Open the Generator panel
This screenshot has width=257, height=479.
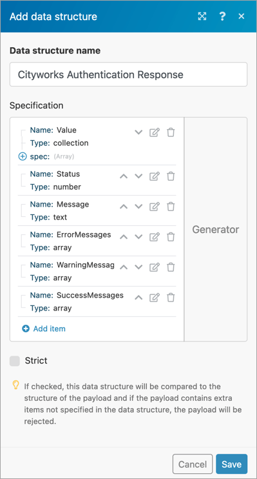216,229
